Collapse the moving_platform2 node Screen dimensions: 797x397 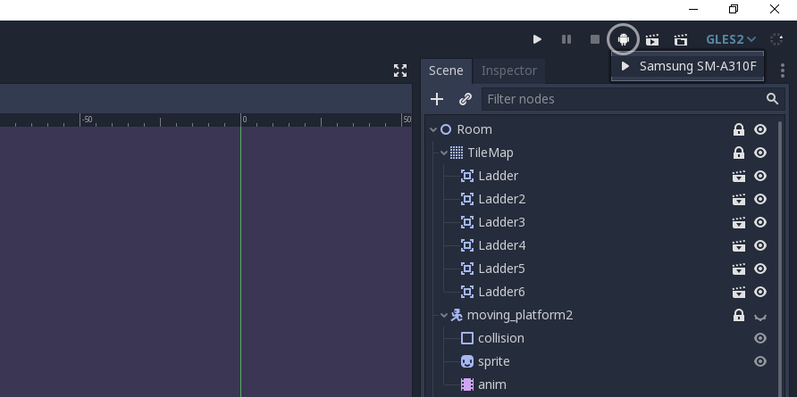(444, 315)
